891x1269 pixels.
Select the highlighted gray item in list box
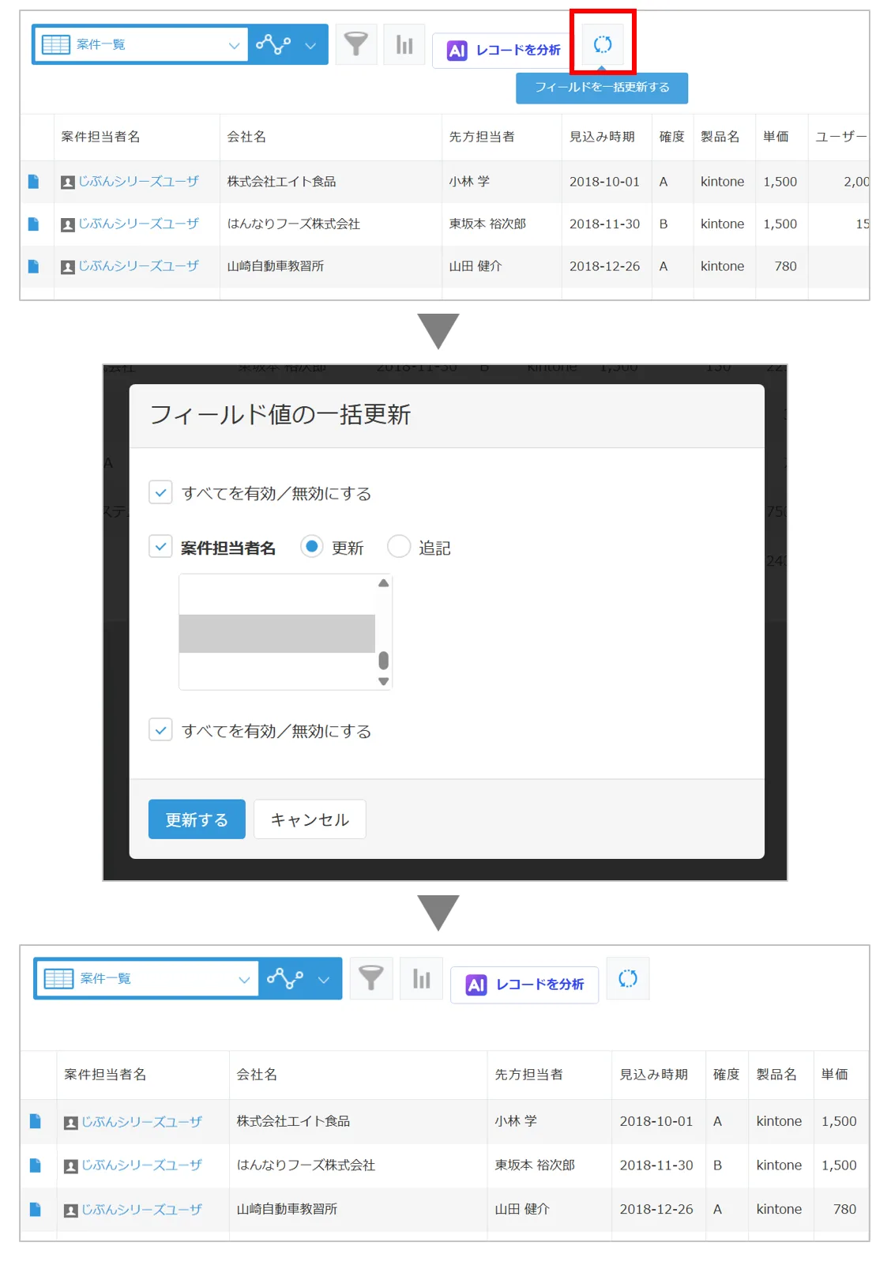click(277, 634)
